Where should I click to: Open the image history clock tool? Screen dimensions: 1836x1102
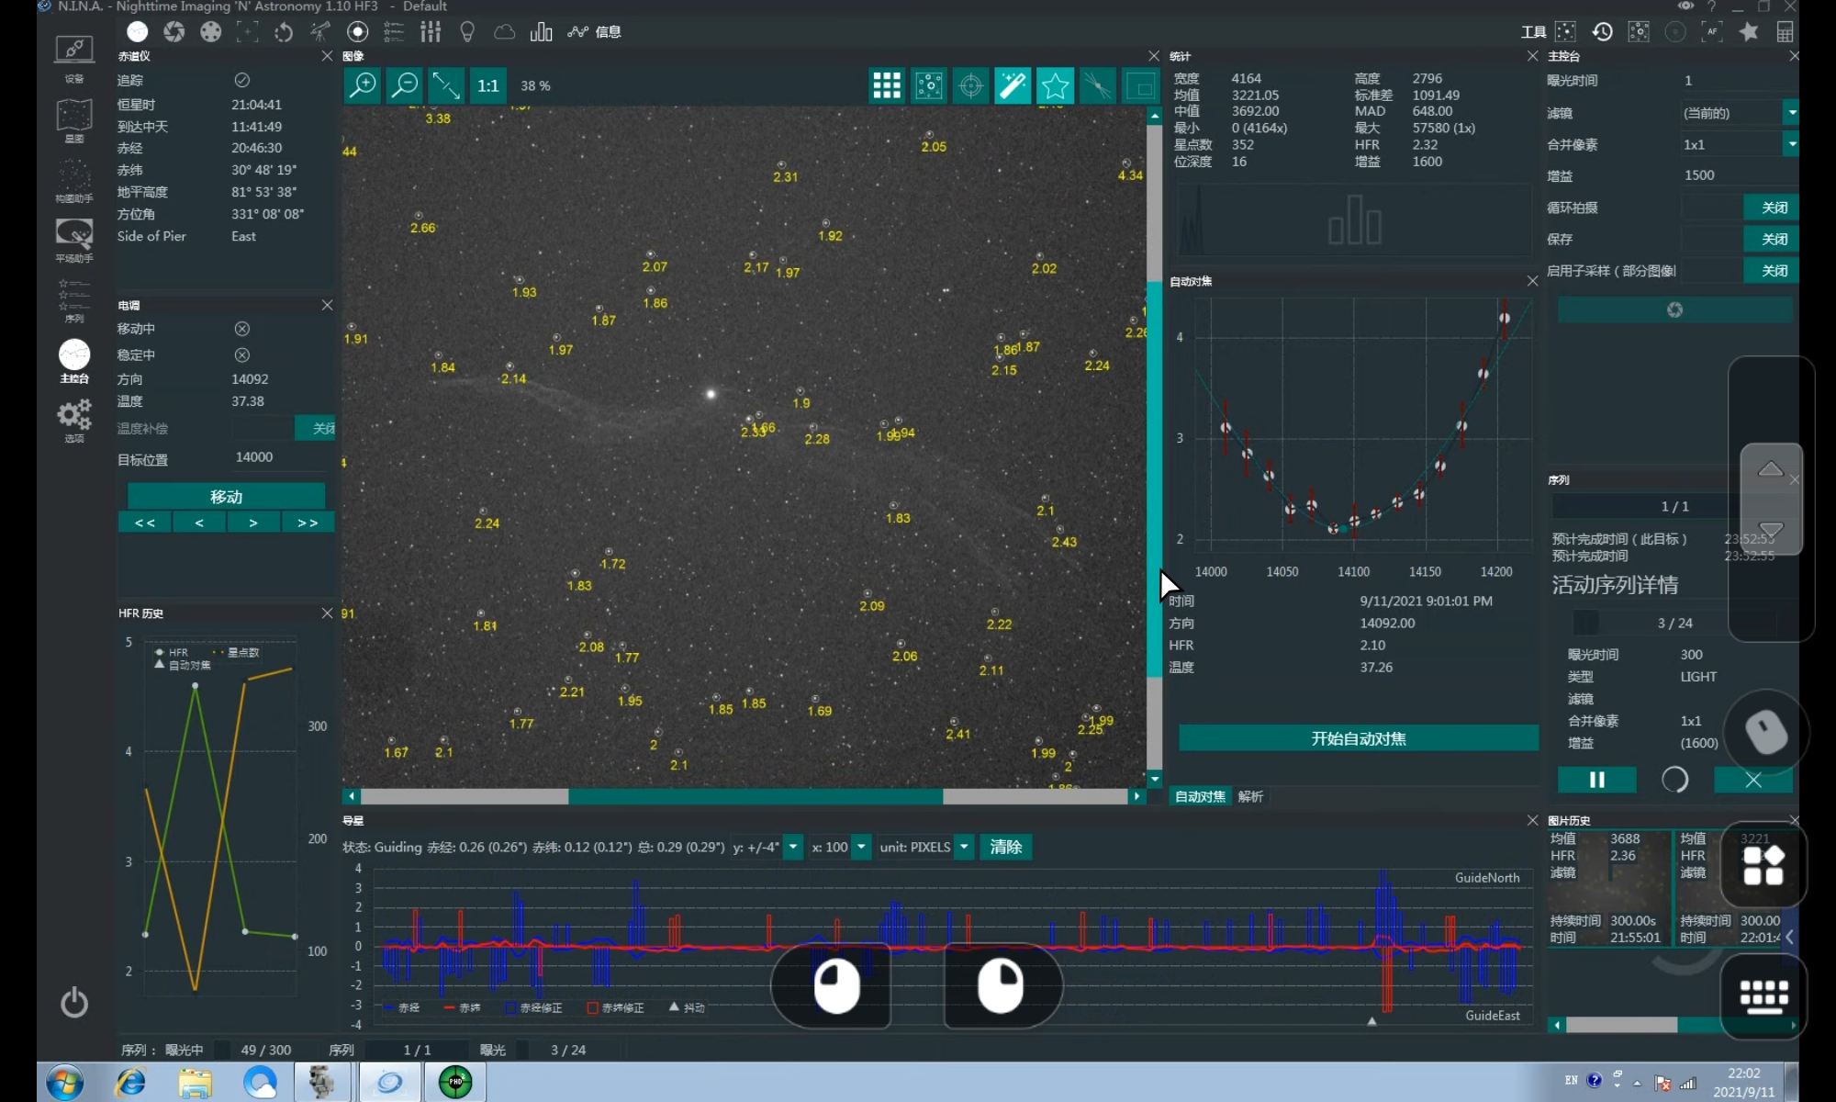1602,32
